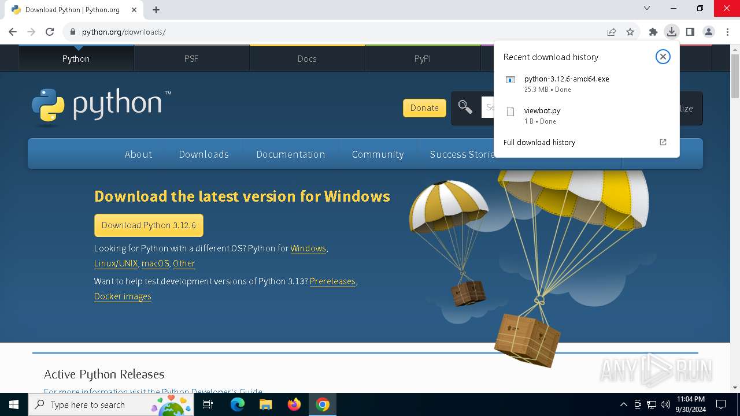This screenshot has width=740, height=416.
Task: Open python-3.12.6-amd64.exe from downloads
Action: tap(567, 79)
